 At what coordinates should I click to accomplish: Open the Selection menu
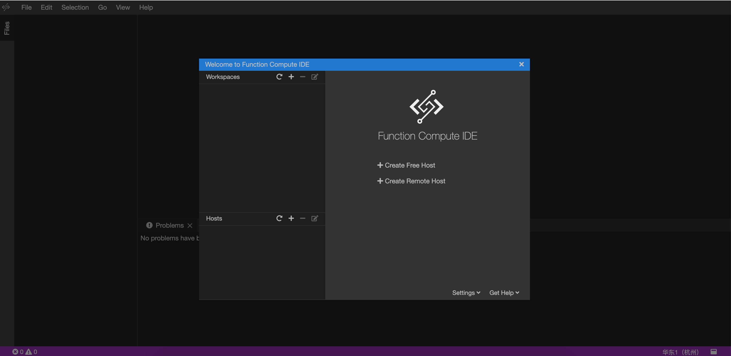(x=75, y=7)
